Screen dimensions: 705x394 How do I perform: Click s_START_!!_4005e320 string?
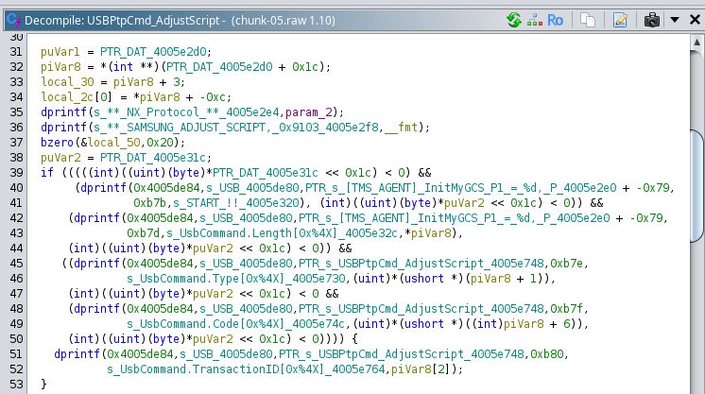point(236,203)
